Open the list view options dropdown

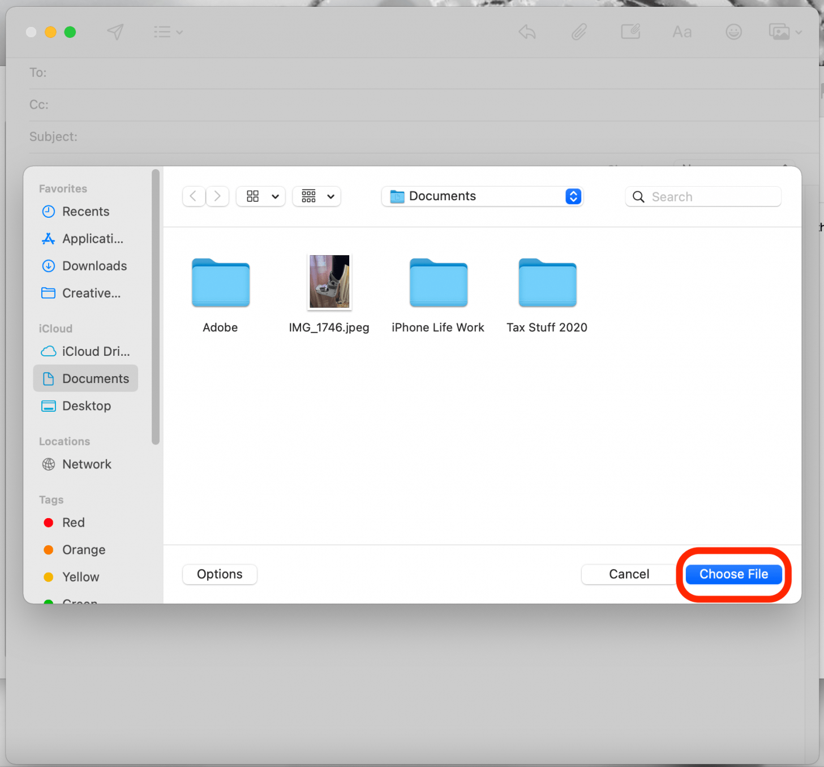click(316, 196)
